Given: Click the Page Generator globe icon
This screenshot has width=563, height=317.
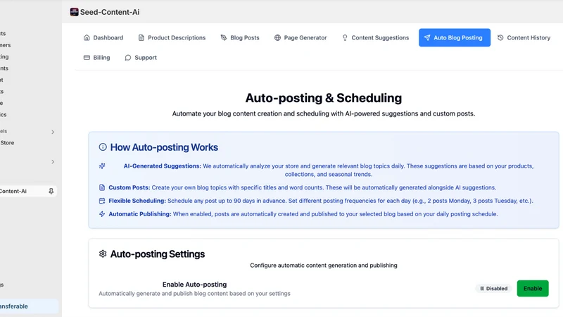Looking at the screenshot, I should pyautogui.click(x=277, y=37).
